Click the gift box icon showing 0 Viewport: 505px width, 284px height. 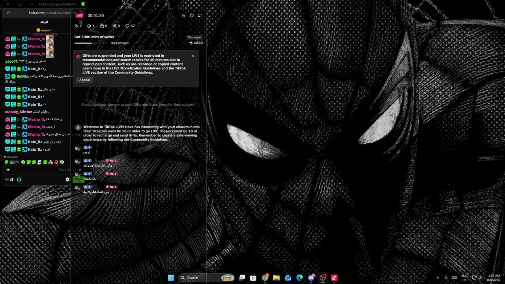tap(102, 26)
